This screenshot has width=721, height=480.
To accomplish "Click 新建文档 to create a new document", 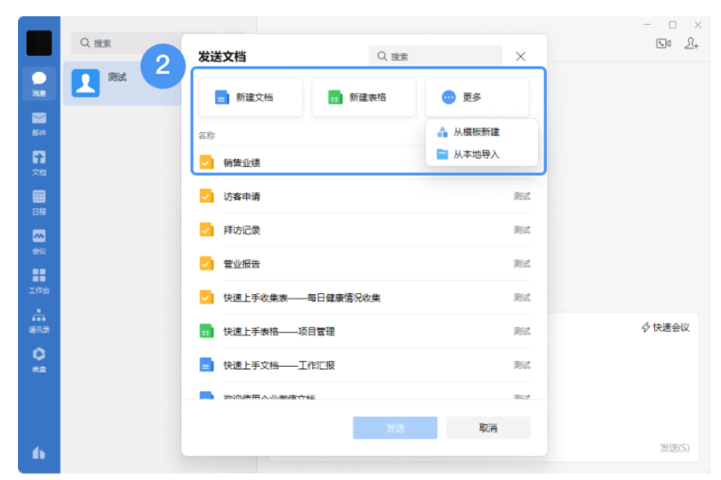I will (x=250, y=98).
